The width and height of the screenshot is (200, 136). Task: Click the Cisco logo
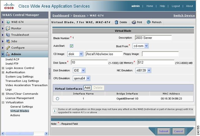(x=9, y=6)
